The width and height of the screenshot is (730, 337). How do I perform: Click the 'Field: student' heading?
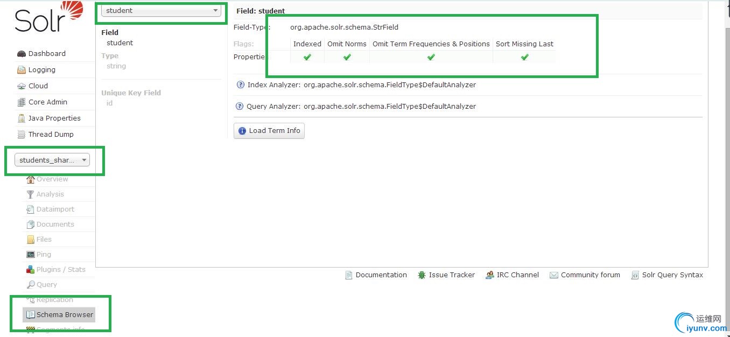point(261,11)
